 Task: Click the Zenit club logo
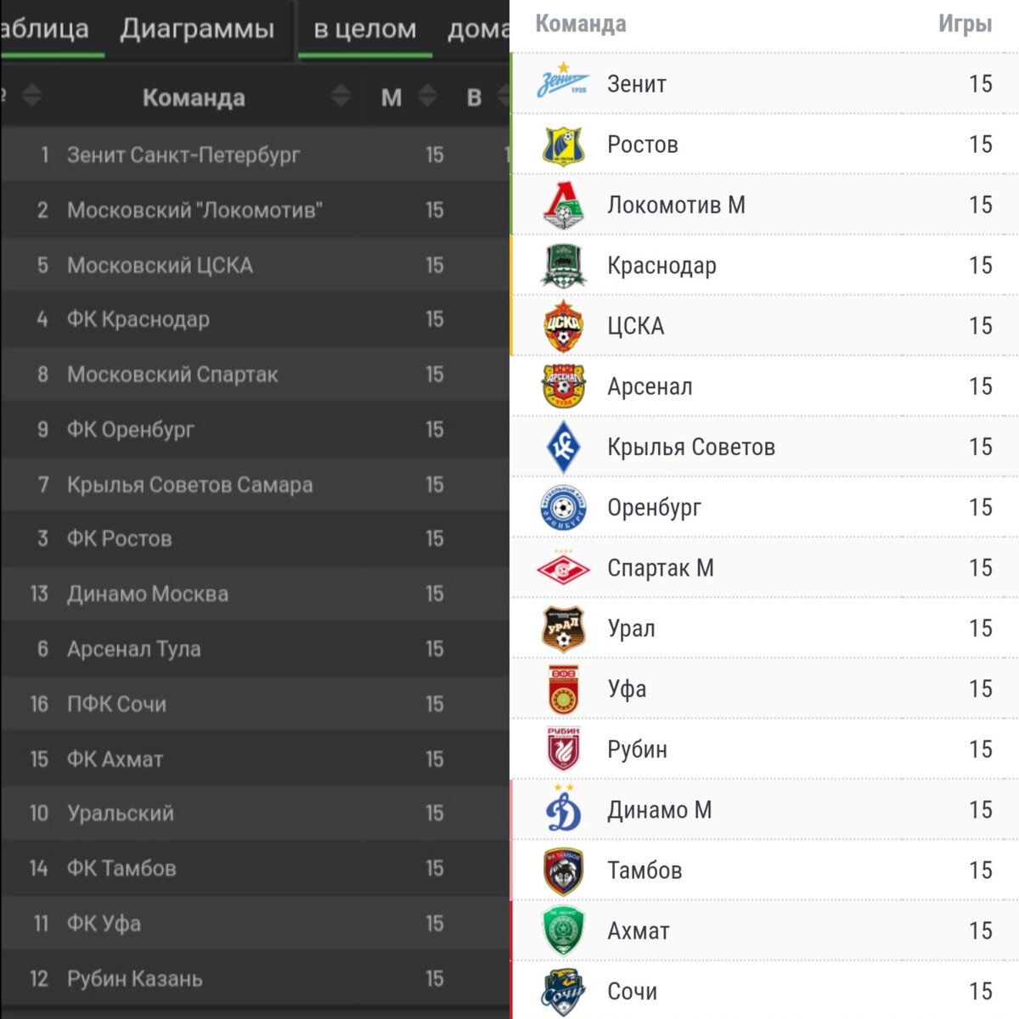coord(563,83)
